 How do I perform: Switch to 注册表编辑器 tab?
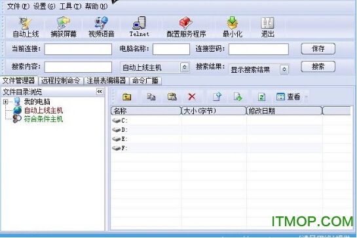pos(106,81)
